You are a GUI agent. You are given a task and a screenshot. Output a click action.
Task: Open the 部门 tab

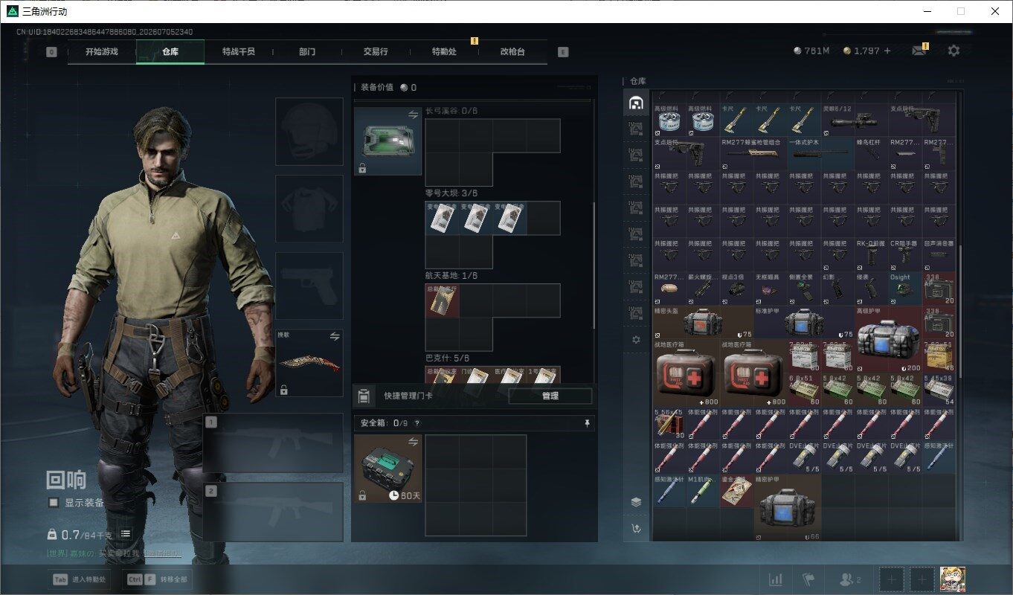307,52
